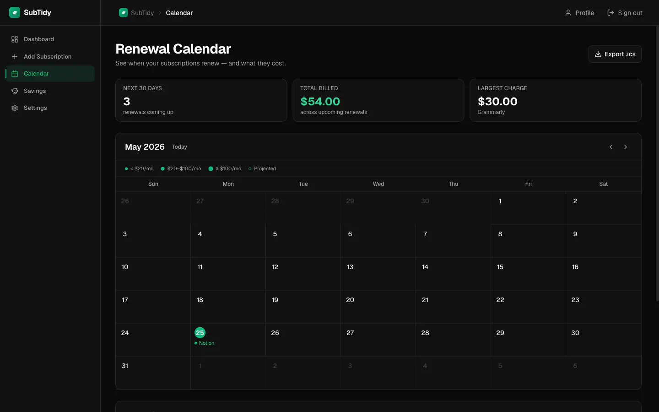659x412 pixels.
Task: Open Dashboard via its grid icon
Action: click(x=15, y=39)
